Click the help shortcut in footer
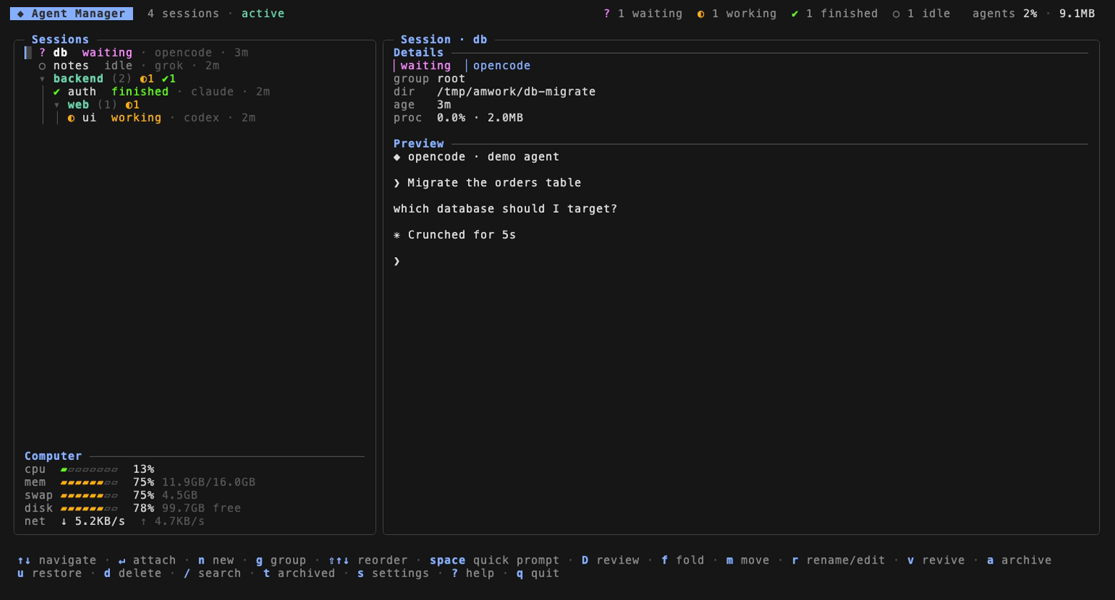 pyautogui.click(x=472, y=573)
